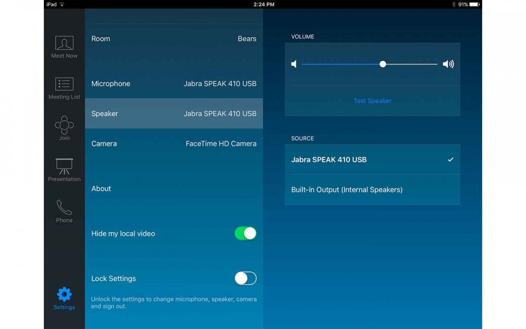Screen dimensions: 526x329
Task: Disable the Hide my local video switch
Action: coord(245,233)
